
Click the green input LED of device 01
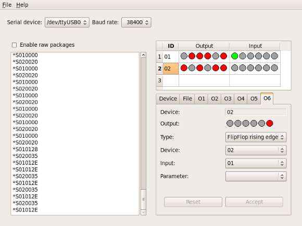pyautogui.click(x=234, y=56)
